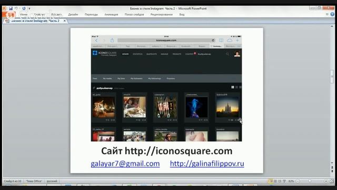Switch to Reading view icon
This screenshot has width=337, height=190.
point(280,181)
